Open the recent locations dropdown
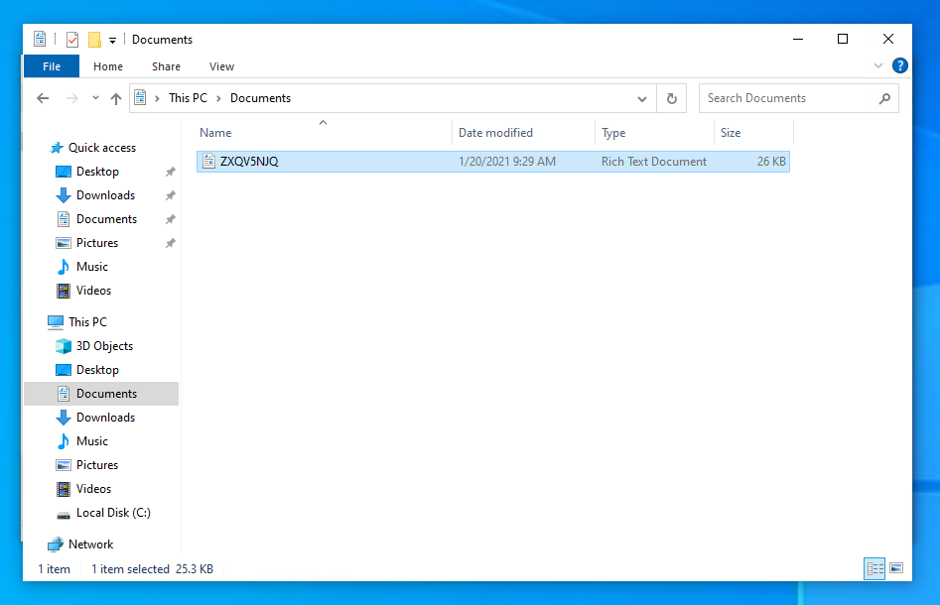This screenshot has width=940, height=605. pyautogui.click(x=95, y=98)
